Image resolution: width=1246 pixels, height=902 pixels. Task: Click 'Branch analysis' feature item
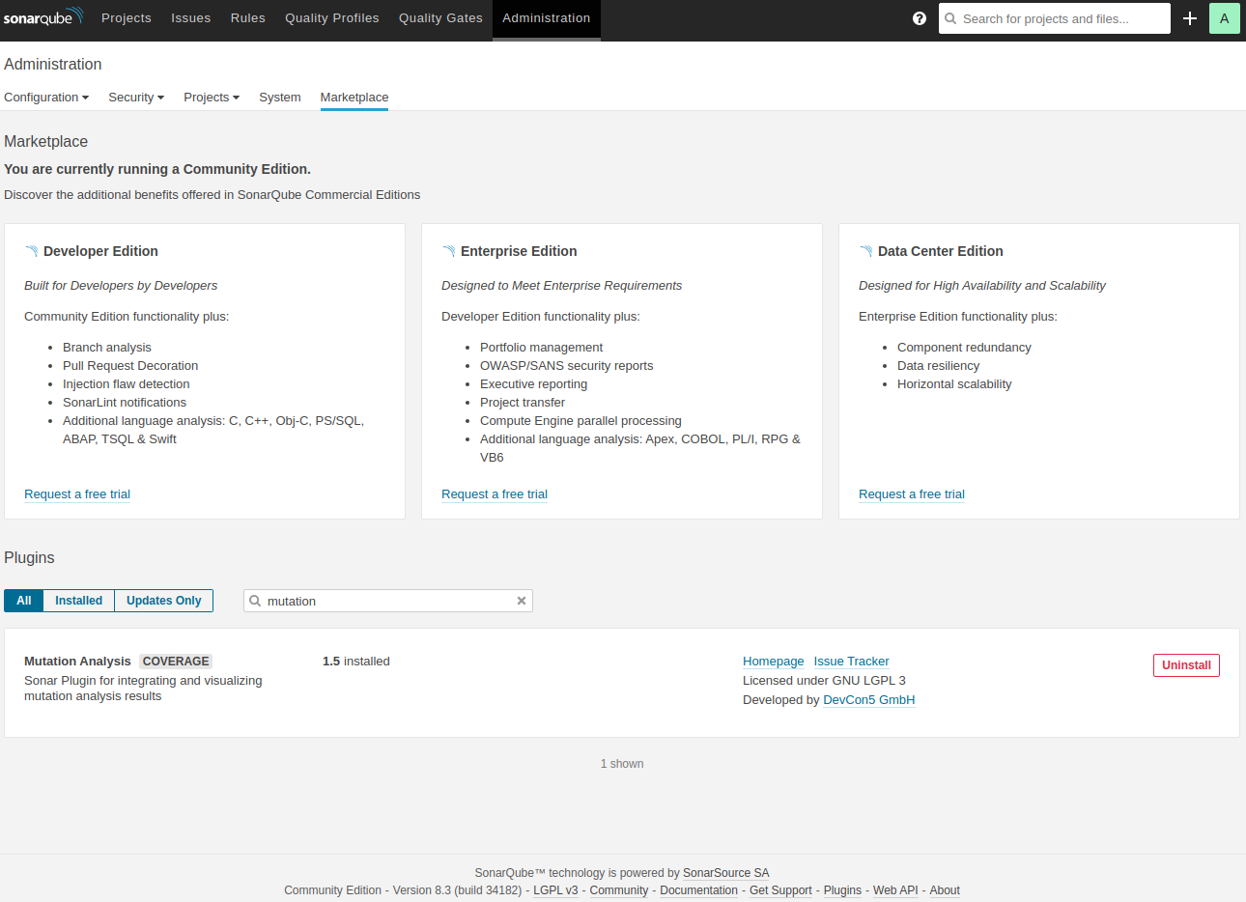coord(107,348)
